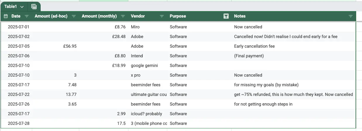
Task: Select the '(Final payment)' note cell
Action: [249, 56]
